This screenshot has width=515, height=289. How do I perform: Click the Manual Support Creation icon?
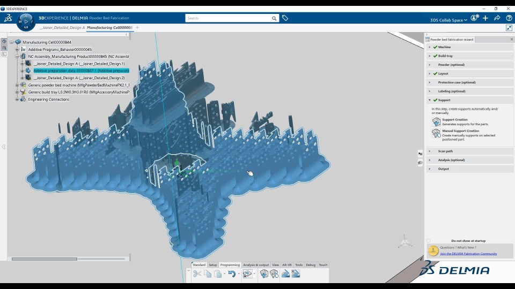[x=436, y=133]
